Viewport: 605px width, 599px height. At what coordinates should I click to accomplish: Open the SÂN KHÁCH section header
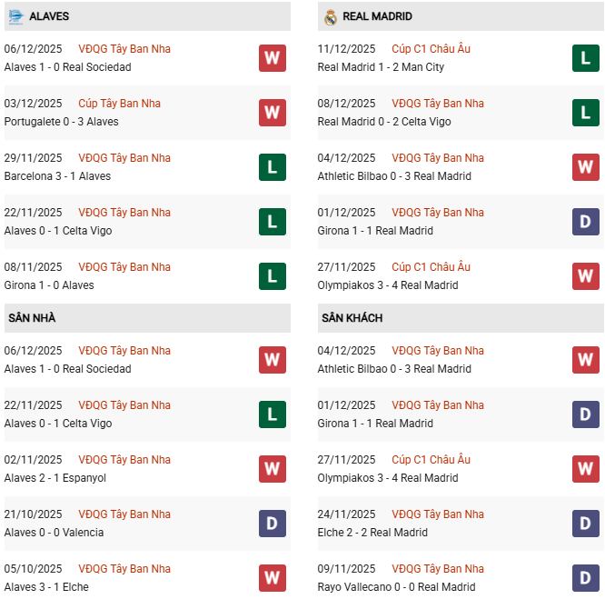[352, 318]
